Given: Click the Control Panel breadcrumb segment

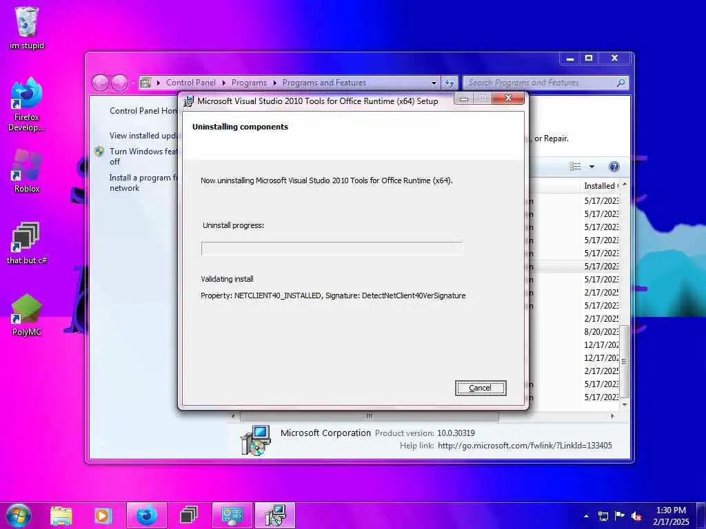Looking at the screenshot, I should click(x=190, y=83).
